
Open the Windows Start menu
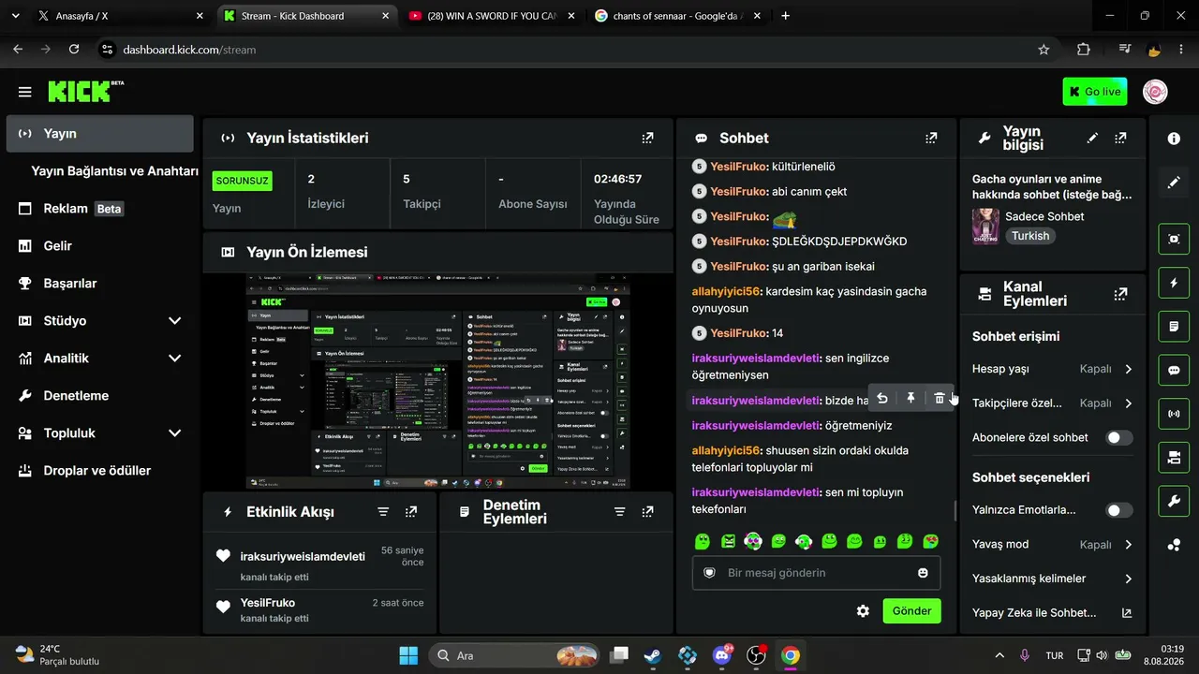[x=408, y=655]
